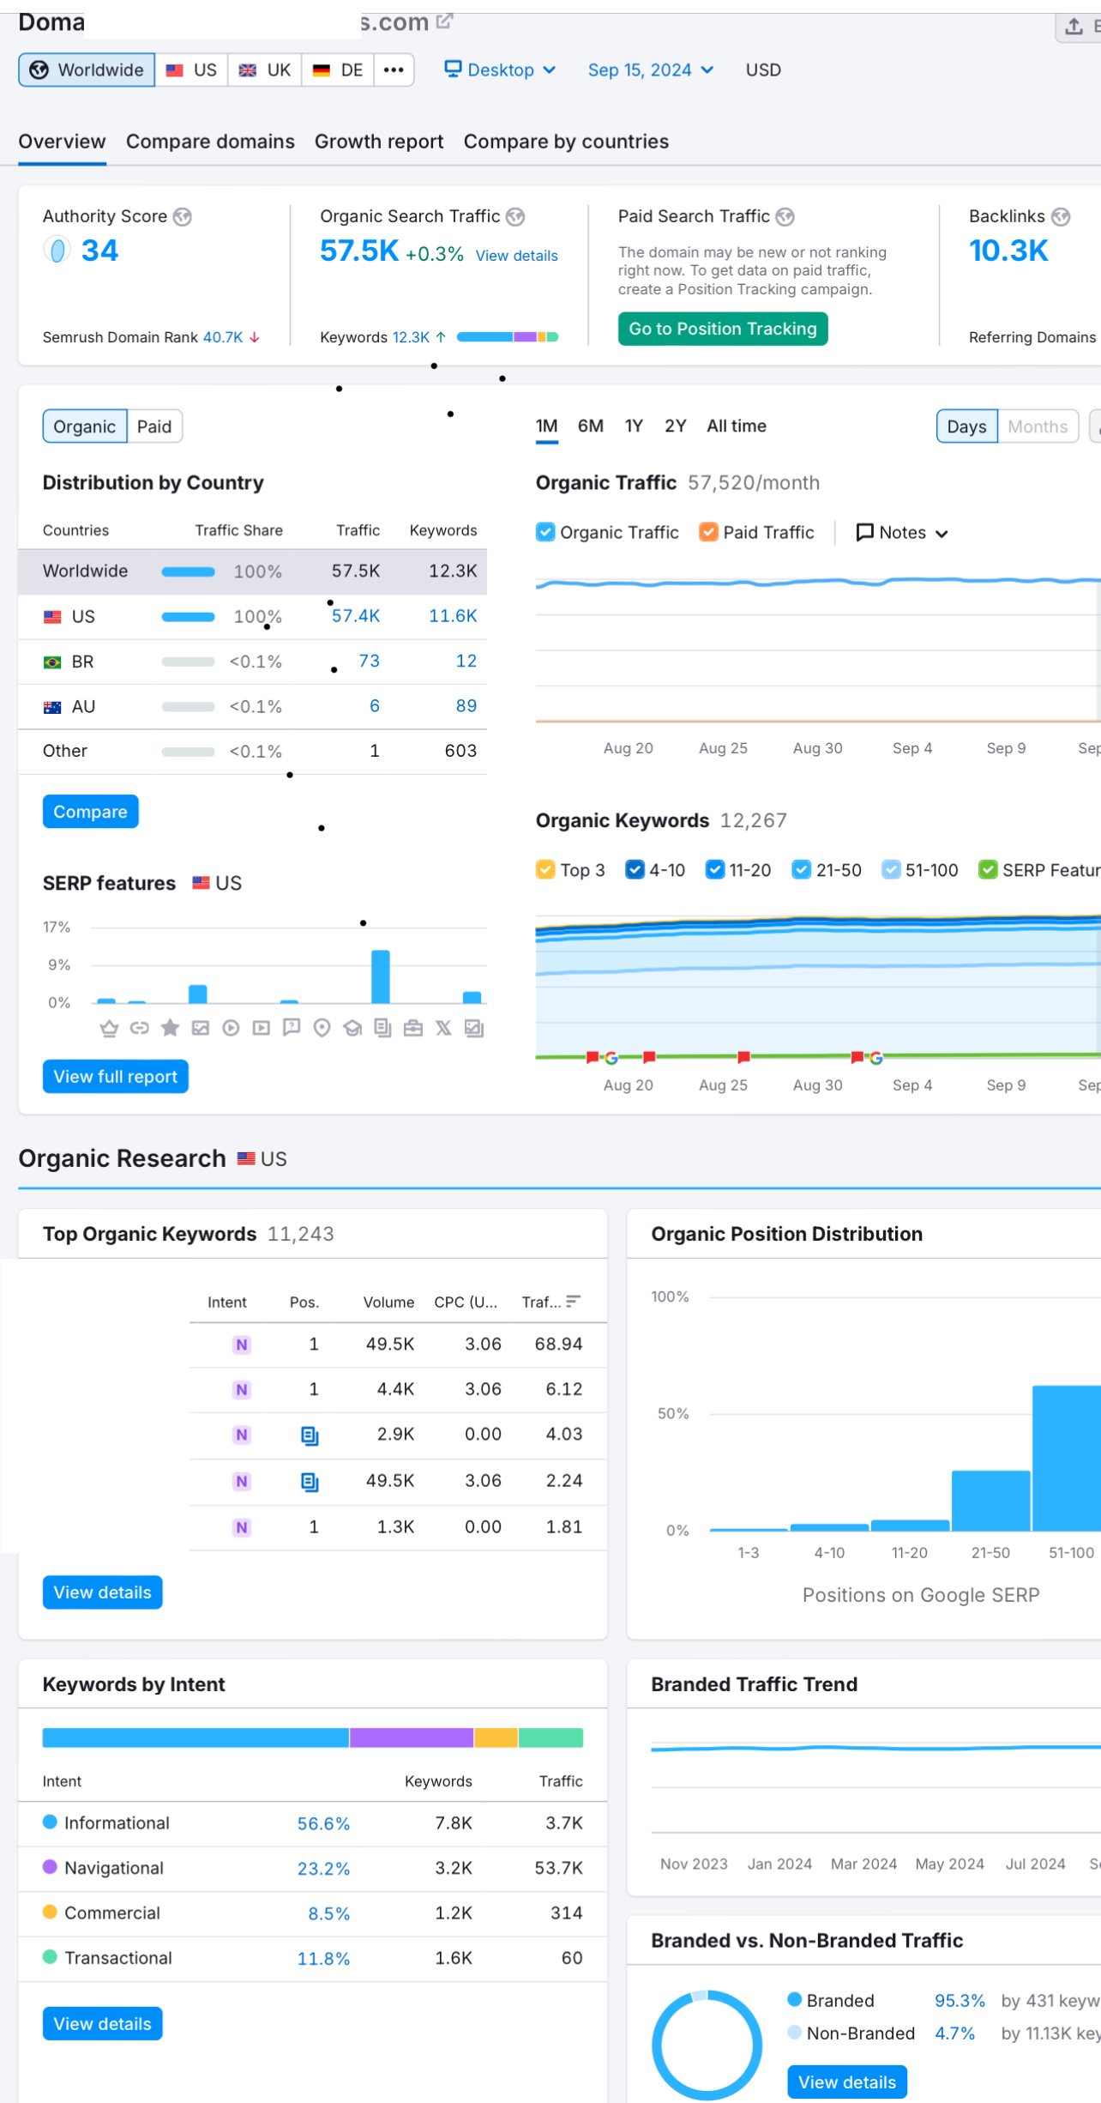Select the image pack SERP feature icon

tap(474, 1028)
